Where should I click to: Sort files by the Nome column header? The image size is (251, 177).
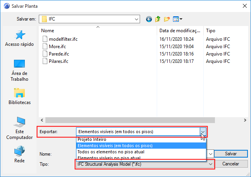[98, 31]
